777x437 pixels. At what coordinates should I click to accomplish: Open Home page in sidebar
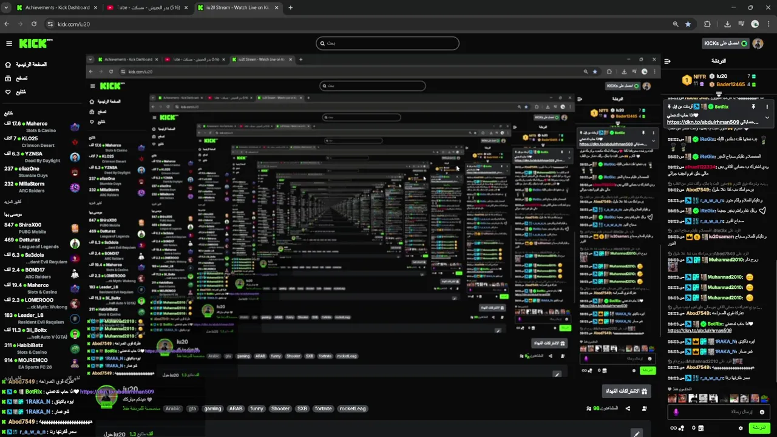click(x=25, y=64)
